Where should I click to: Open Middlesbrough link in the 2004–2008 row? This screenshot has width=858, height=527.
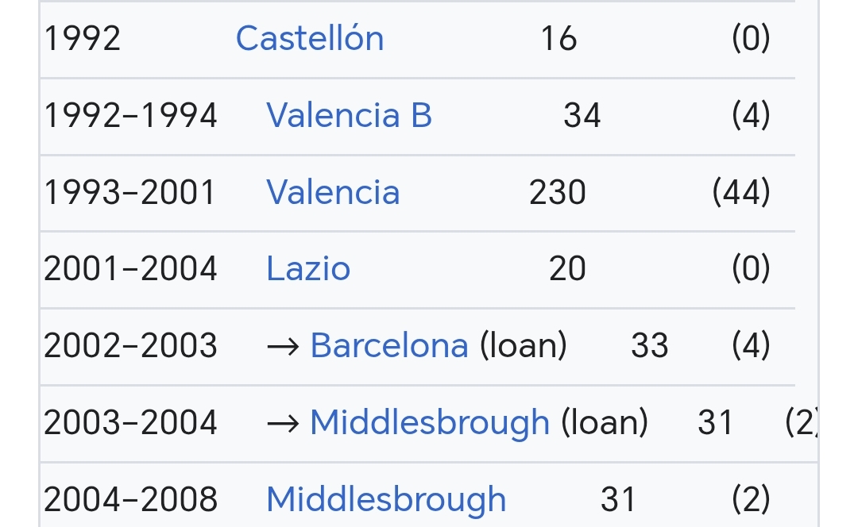coord(386,500)
